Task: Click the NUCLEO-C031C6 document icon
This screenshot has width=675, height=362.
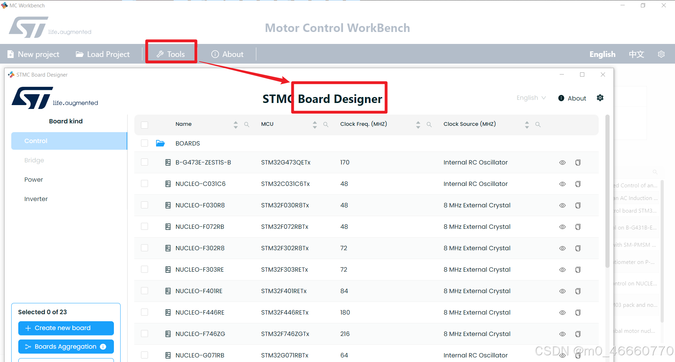Action: (168, 184)
